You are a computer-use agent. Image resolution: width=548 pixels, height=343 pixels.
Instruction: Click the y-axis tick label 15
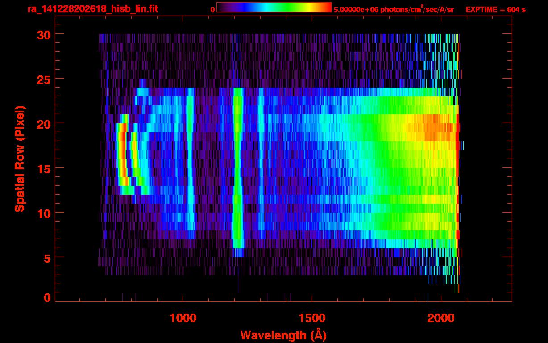click(43, 168)
